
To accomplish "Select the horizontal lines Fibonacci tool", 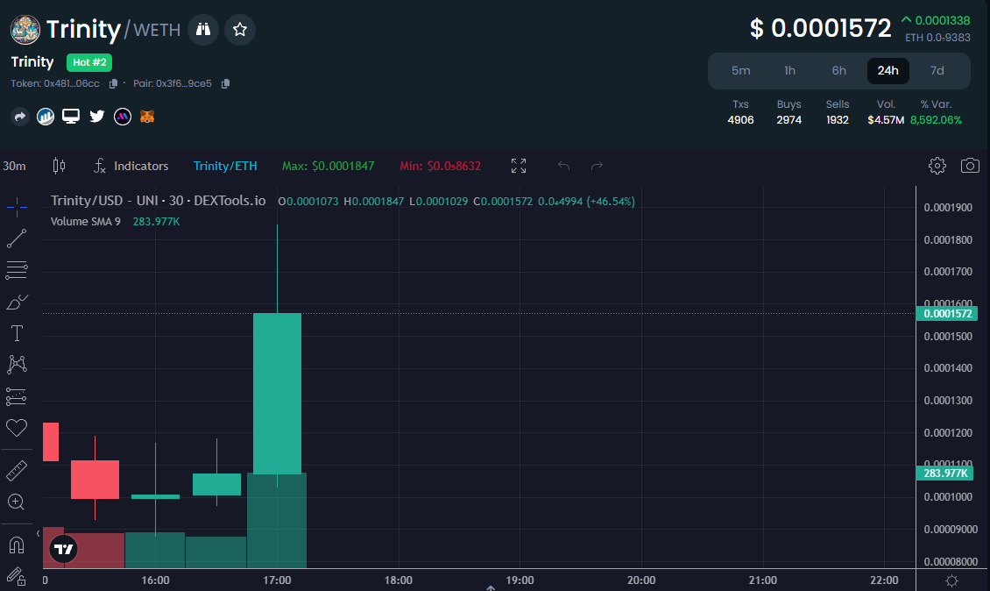I will coord(17,270).
